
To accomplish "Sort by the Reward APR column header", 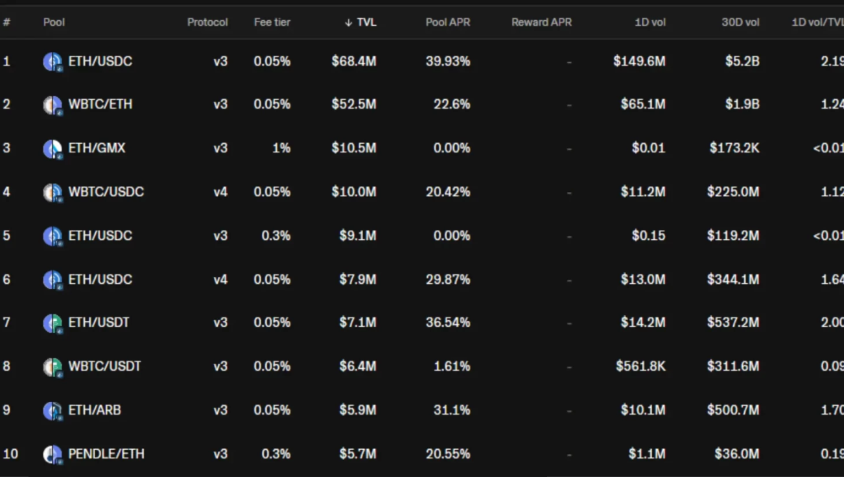I will (x=541, y=22).
